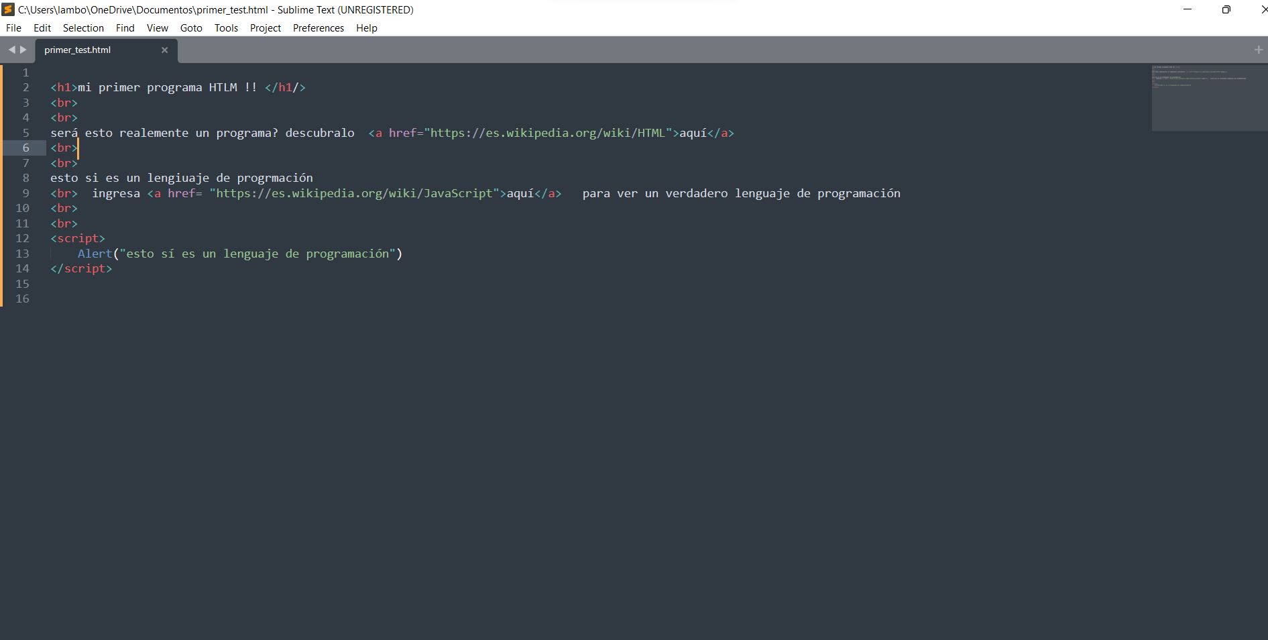
Task: Click the opening script tag
Action: pyautogui.click(x=78, y=238)
